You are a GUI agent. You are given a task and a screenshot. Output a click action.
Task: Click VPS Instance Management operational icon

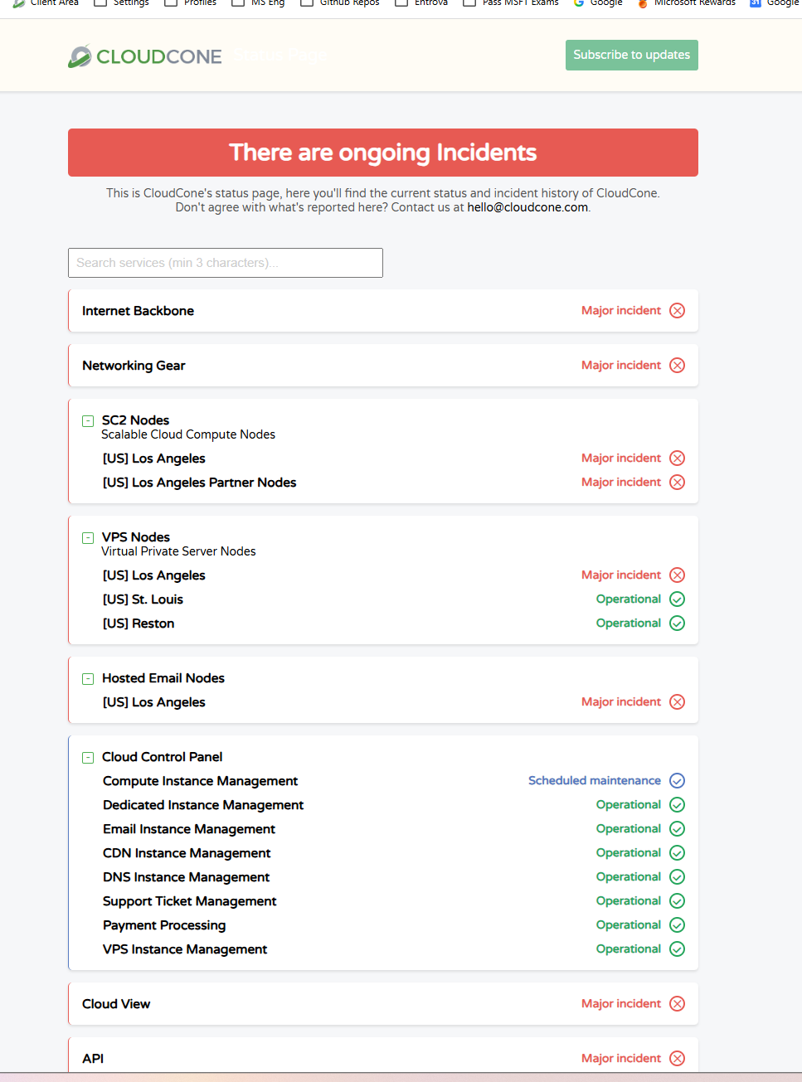[x=678, y=949]
